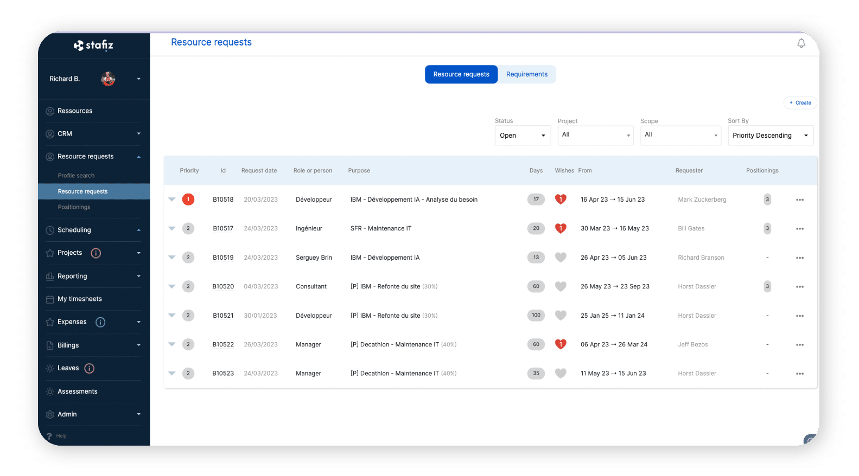859x476 pixels.
Task: Click the Project filter field
Action: click(x=595, y=136)
